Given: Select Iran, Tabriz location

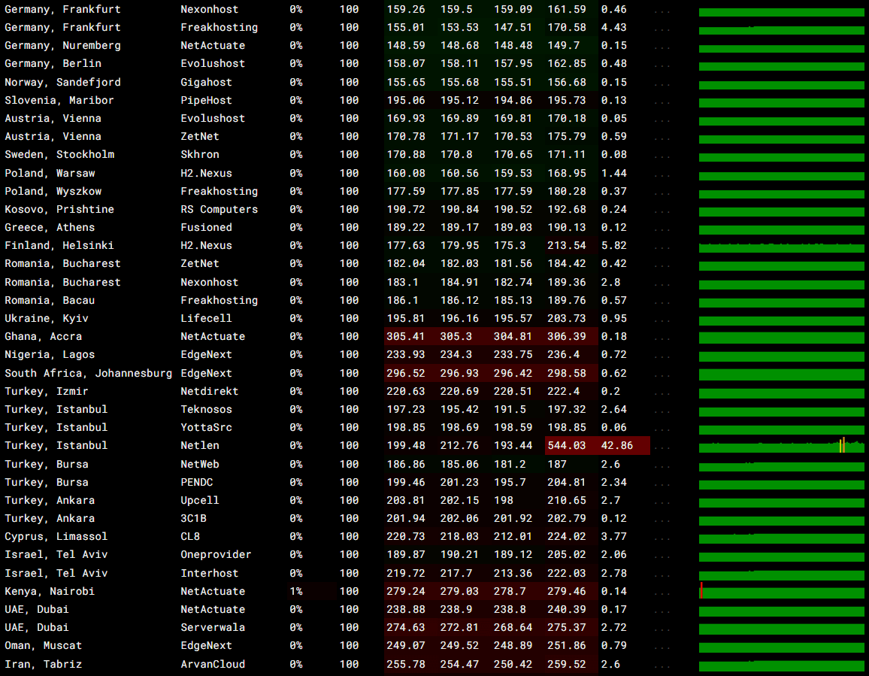Looking at the screenshot, I should pyautogui.click(x=44, y=665).
